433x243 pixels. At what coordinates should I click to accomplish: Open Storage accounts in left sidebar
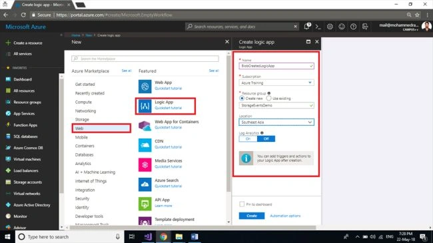click(x=27, y=182)
